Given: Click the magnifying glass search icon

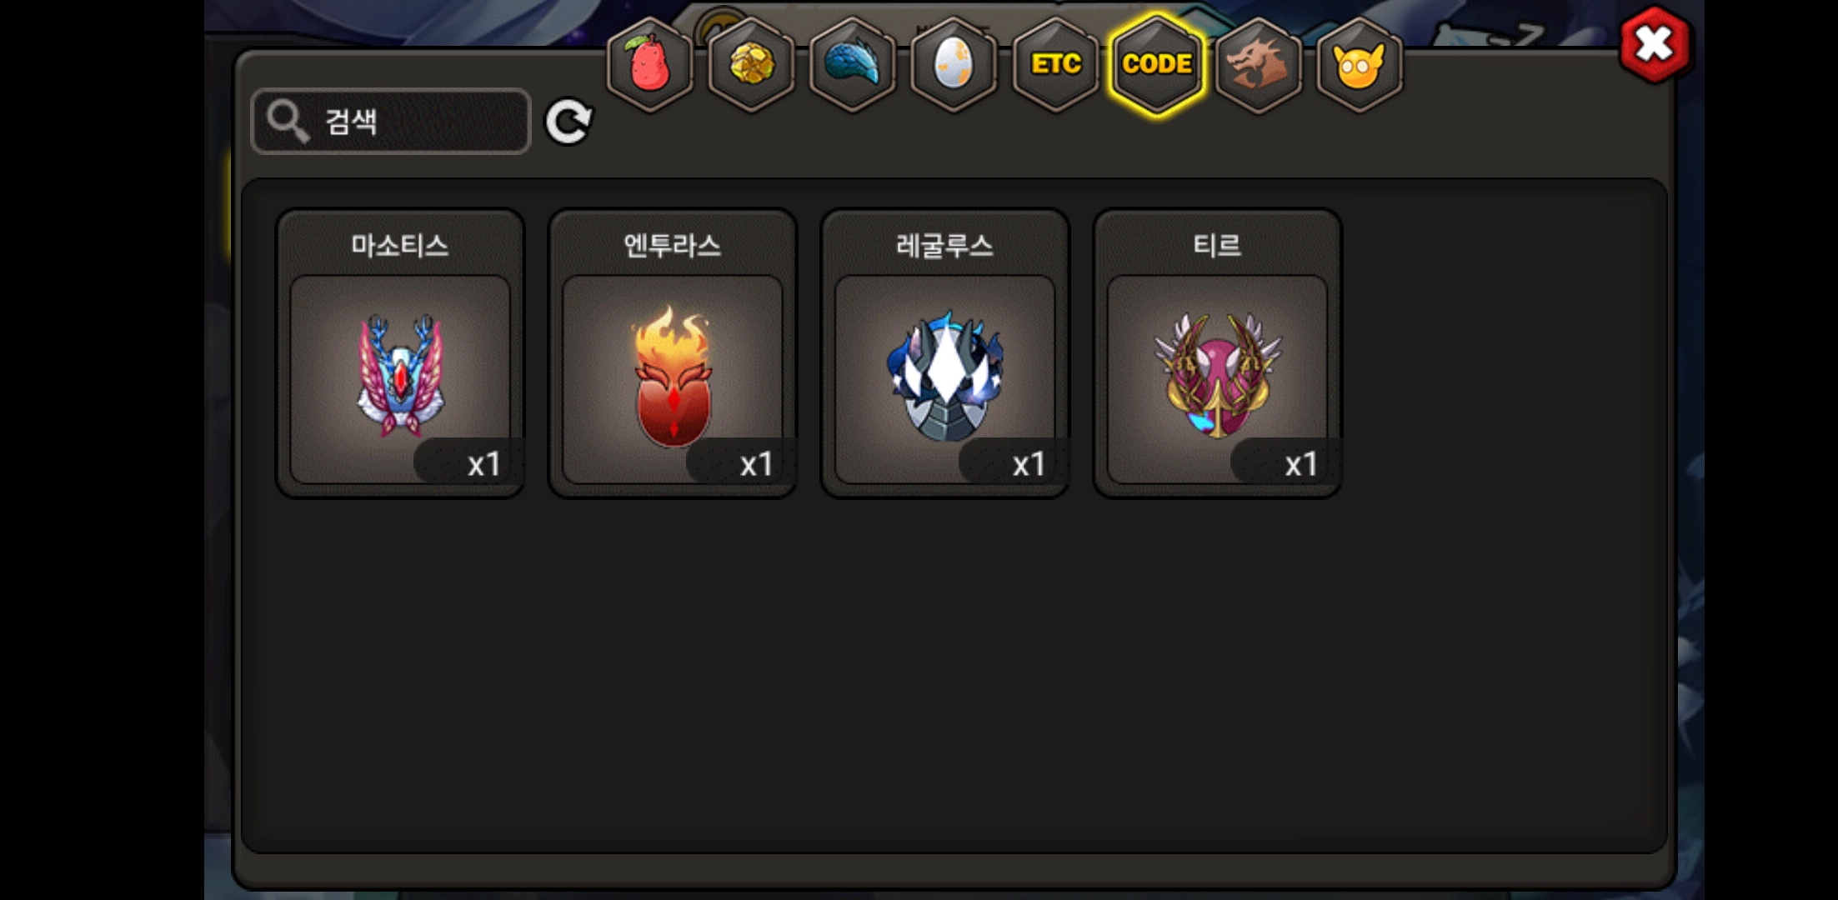Looking at the screenshot, I should pyautogui.click(x=288, y=122).
